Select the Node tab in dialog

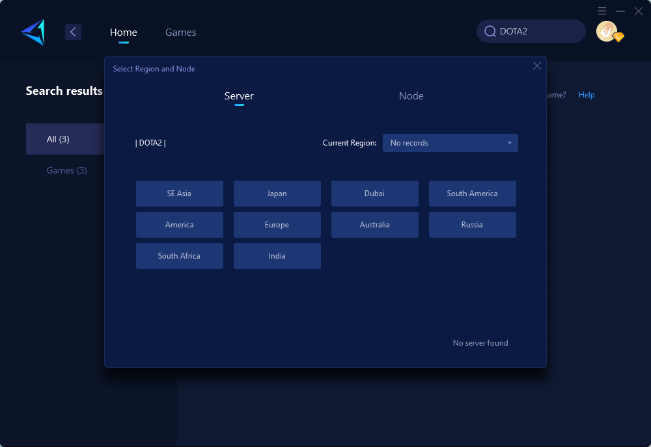[411, 96]
